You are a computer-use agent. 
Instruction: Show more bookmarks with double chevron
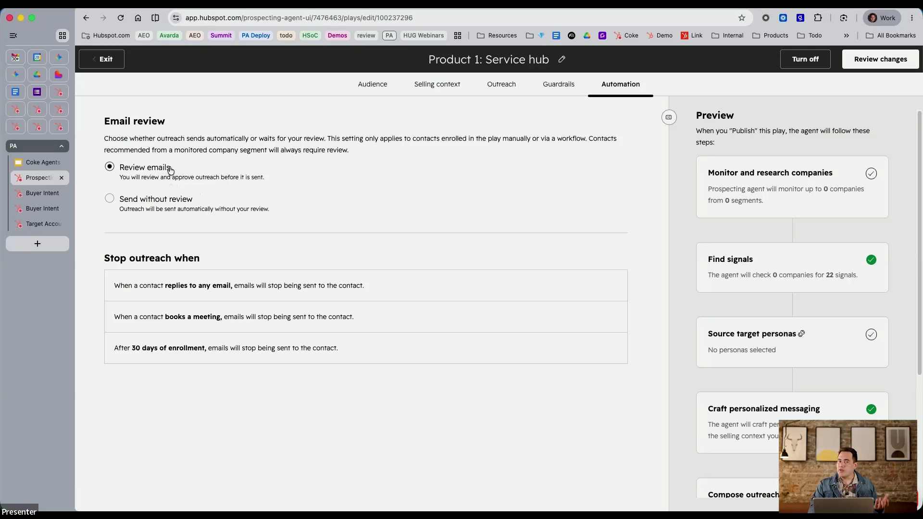point(847,36)
